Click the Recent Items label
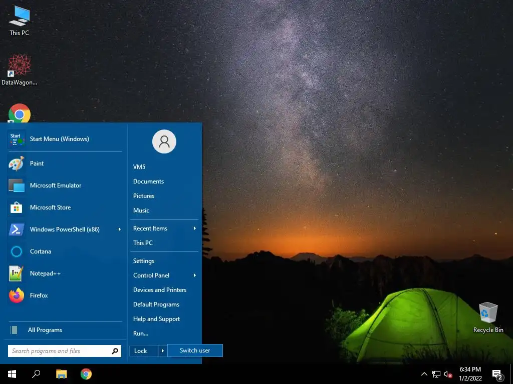Screen dimensions: 513x384 (x=150, y=228)
